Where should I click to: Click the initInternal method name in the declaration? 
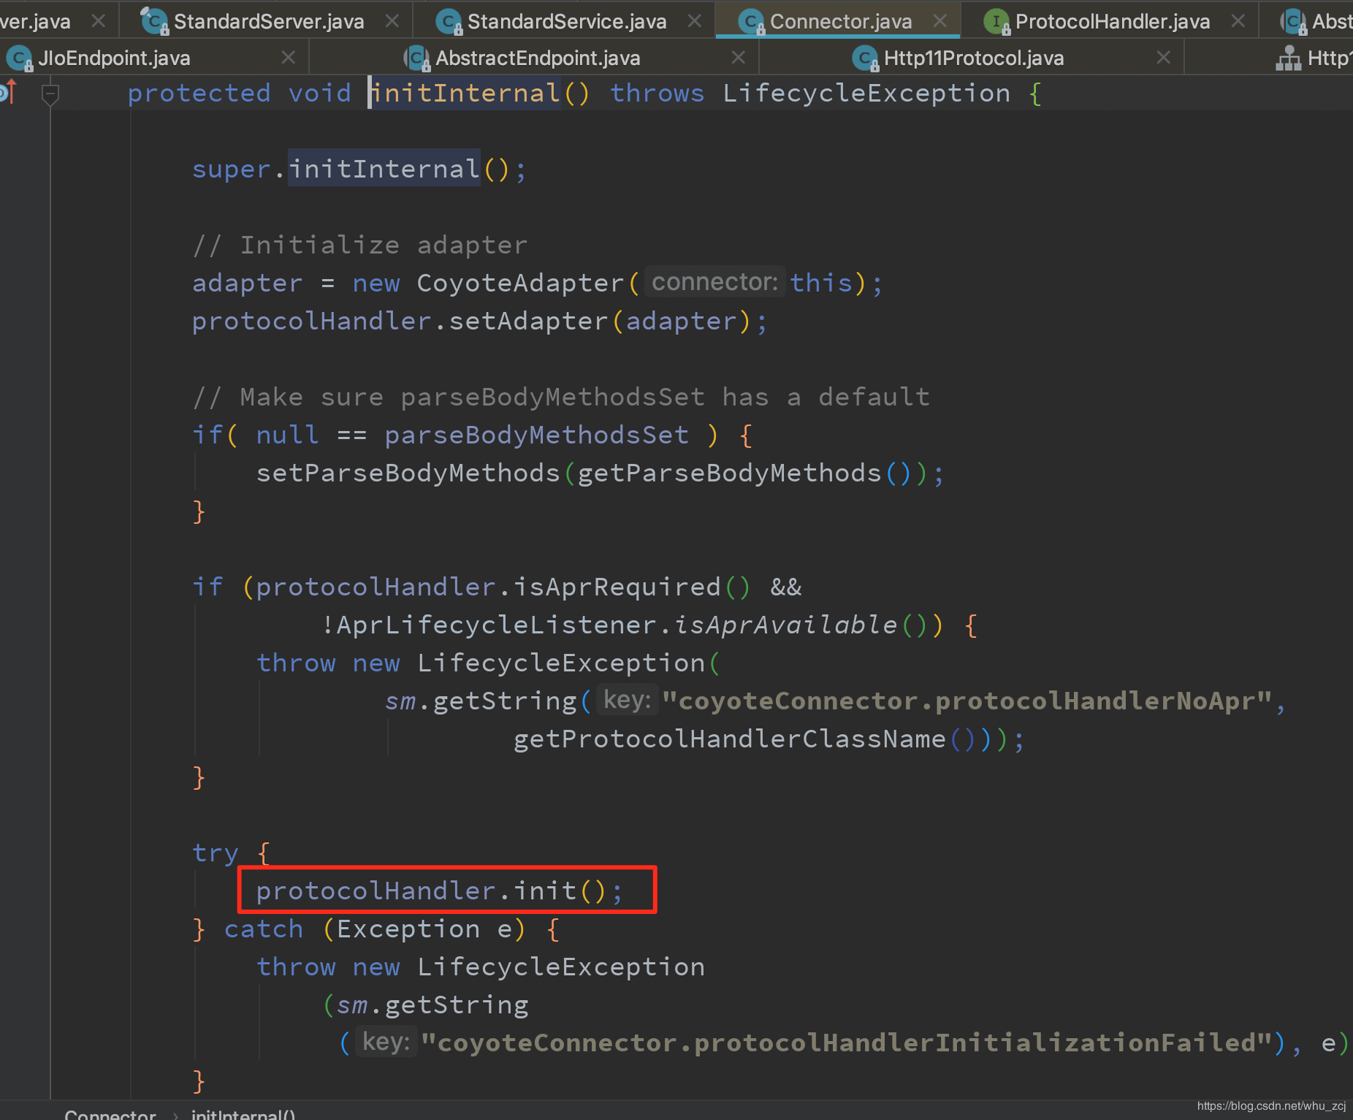point(465,94)
